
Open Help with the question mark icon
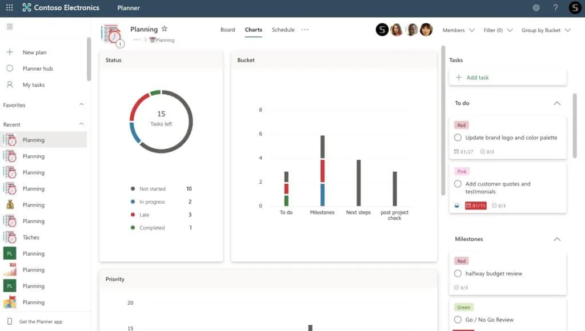point(555,7)
